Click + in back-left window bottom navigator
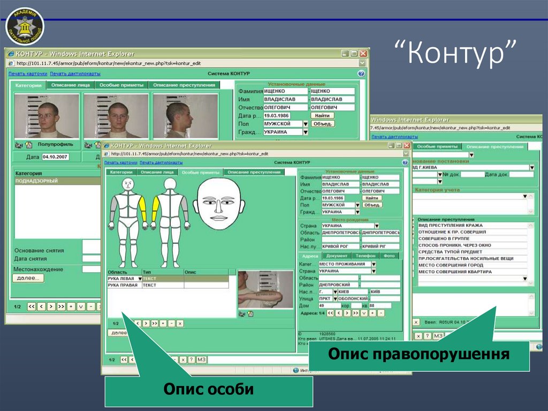 (71, 307)
